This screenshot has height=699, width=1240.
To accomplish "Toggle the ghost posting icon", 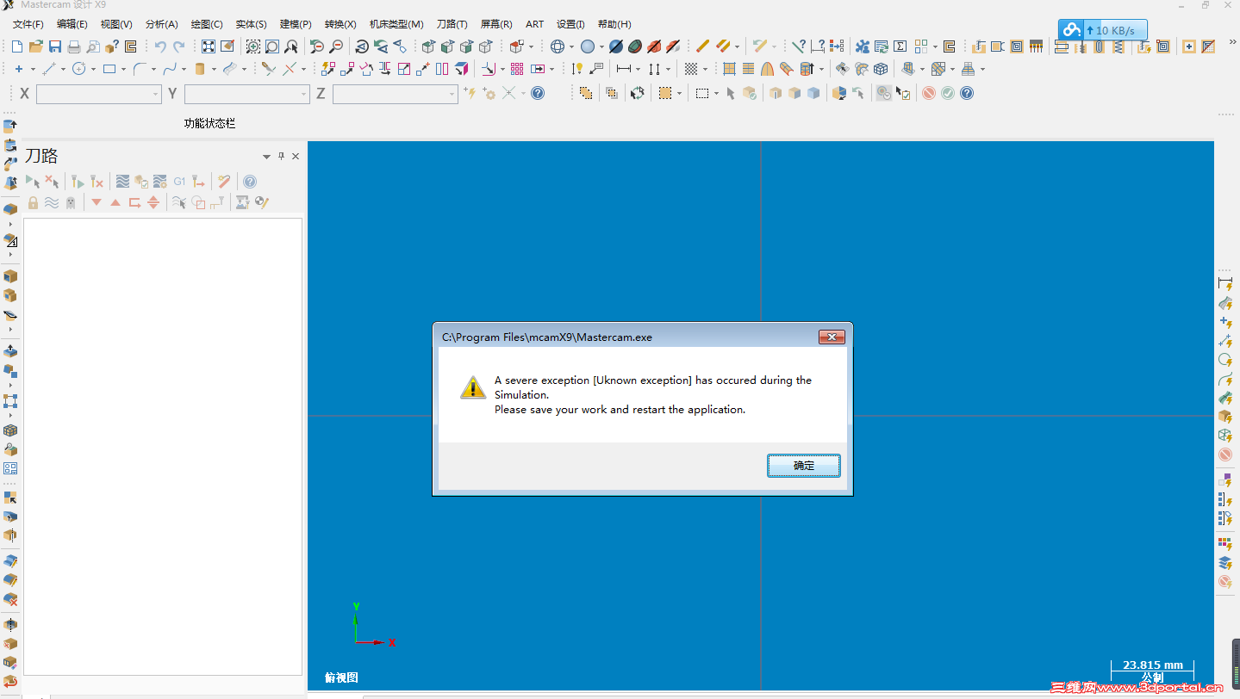I will 71,202.
